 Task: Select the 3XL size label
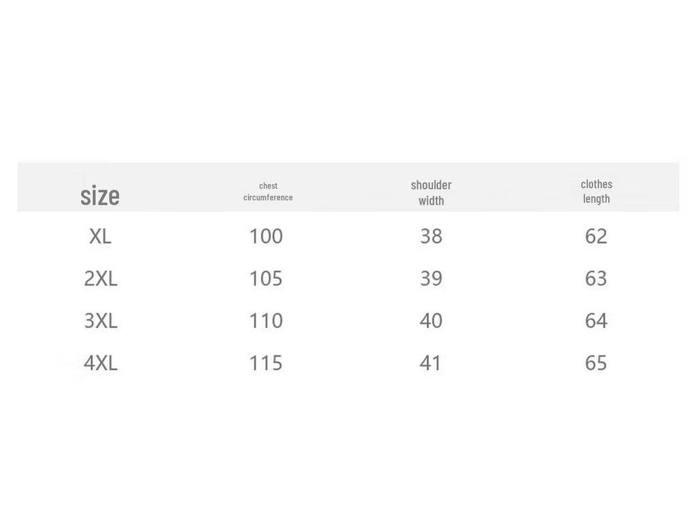100,321
